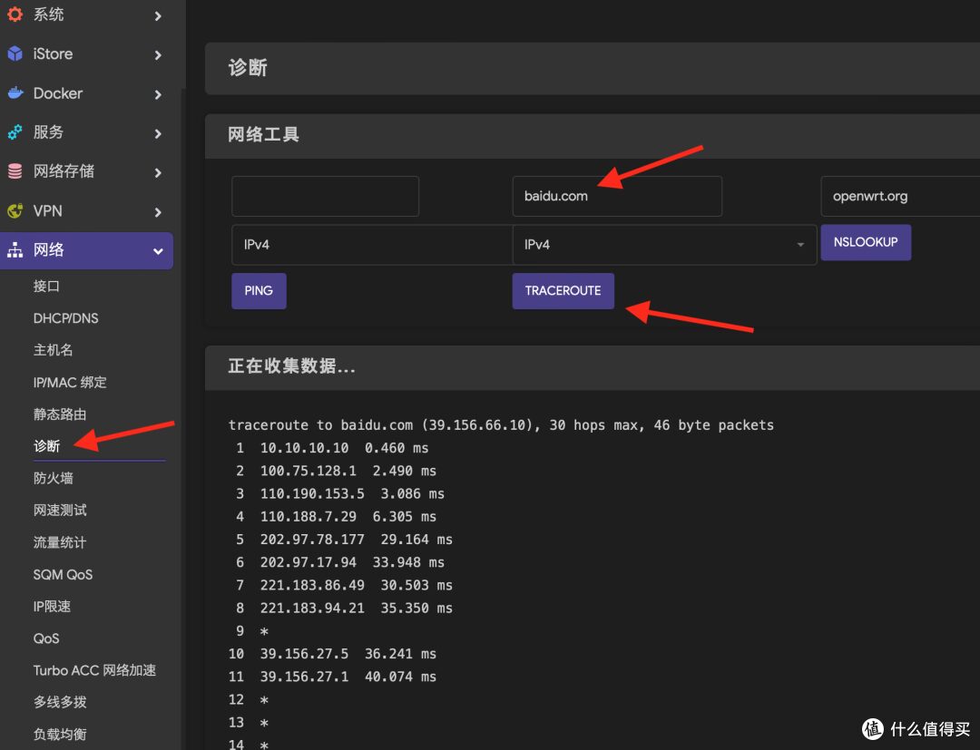980x750 pixels.
Task: Click the iStore cube icon
Action: (x=13, y=54)
